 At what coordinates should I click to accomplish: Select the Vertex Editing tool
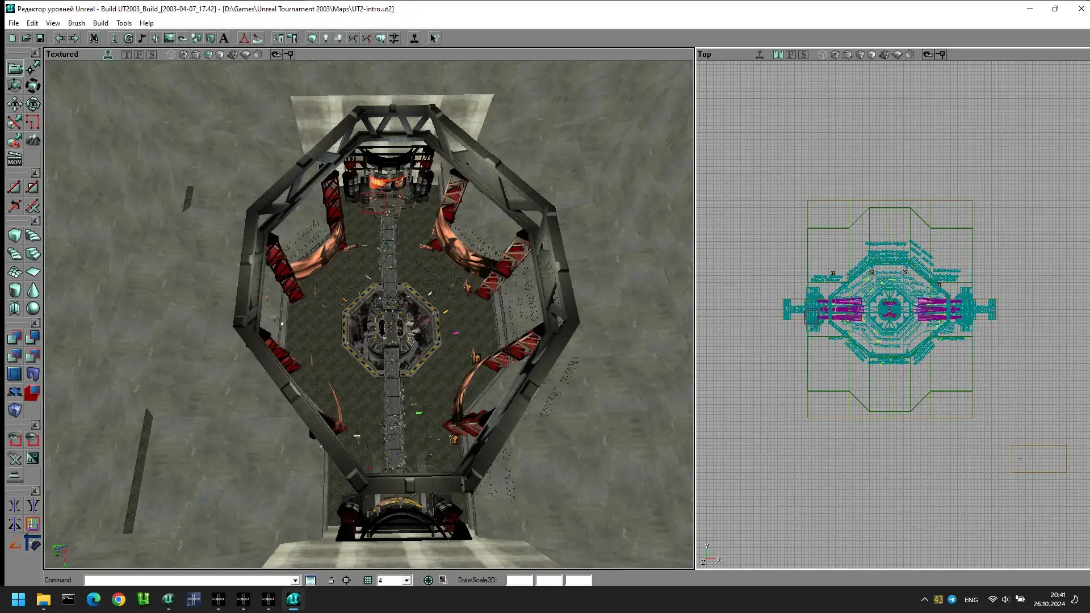33,68
